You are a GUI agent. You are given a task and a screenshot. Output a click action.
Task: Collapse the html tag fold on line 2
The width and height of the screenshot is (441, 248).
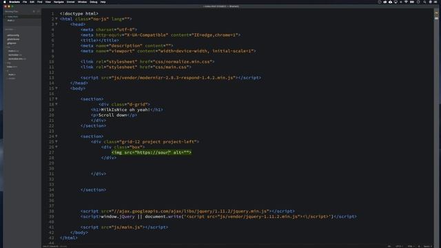click(x=57, y=19)
